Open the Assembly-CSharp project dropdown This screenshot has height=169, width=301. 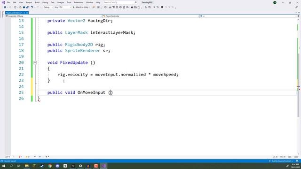(54, 16)
